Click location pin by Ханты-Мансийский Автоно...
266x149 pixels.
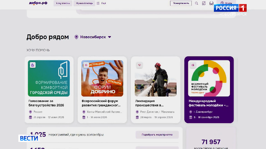(x=84, y=112)
